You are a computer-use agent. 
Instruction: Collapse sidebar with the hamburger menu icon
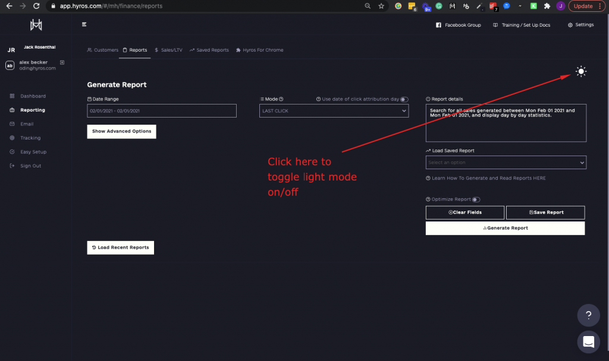pyautogui.click(x=84, y=24)
